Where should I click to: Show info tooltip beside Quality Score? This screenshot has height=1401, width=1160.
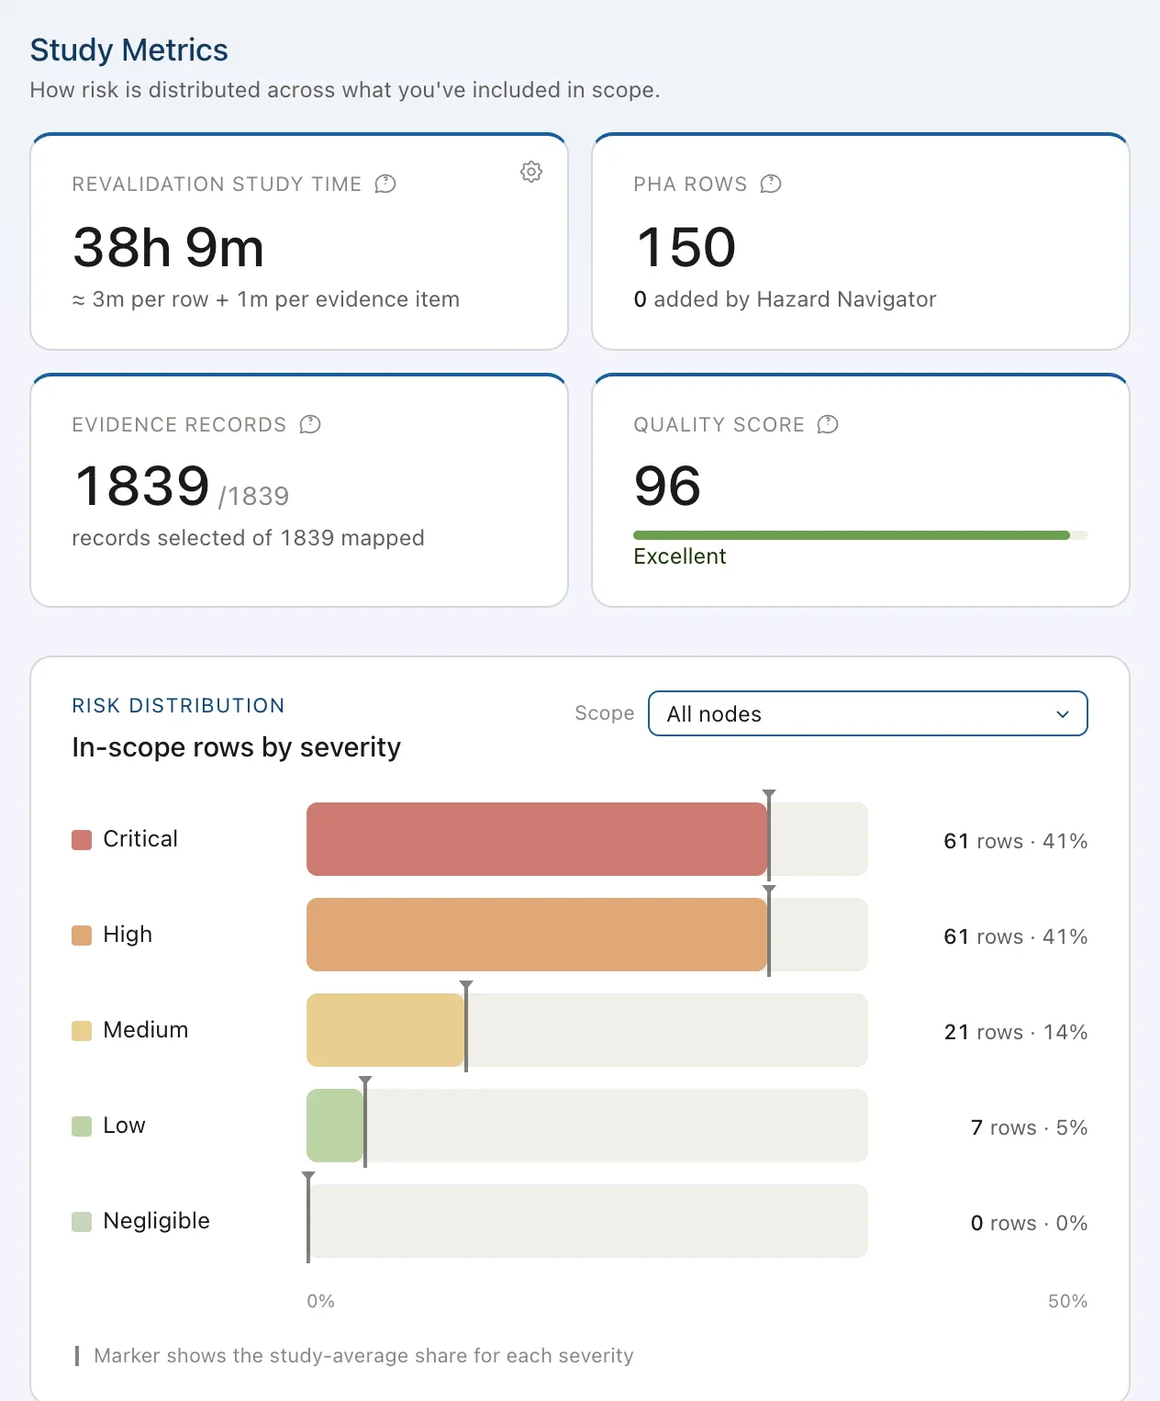coord(828,424)
